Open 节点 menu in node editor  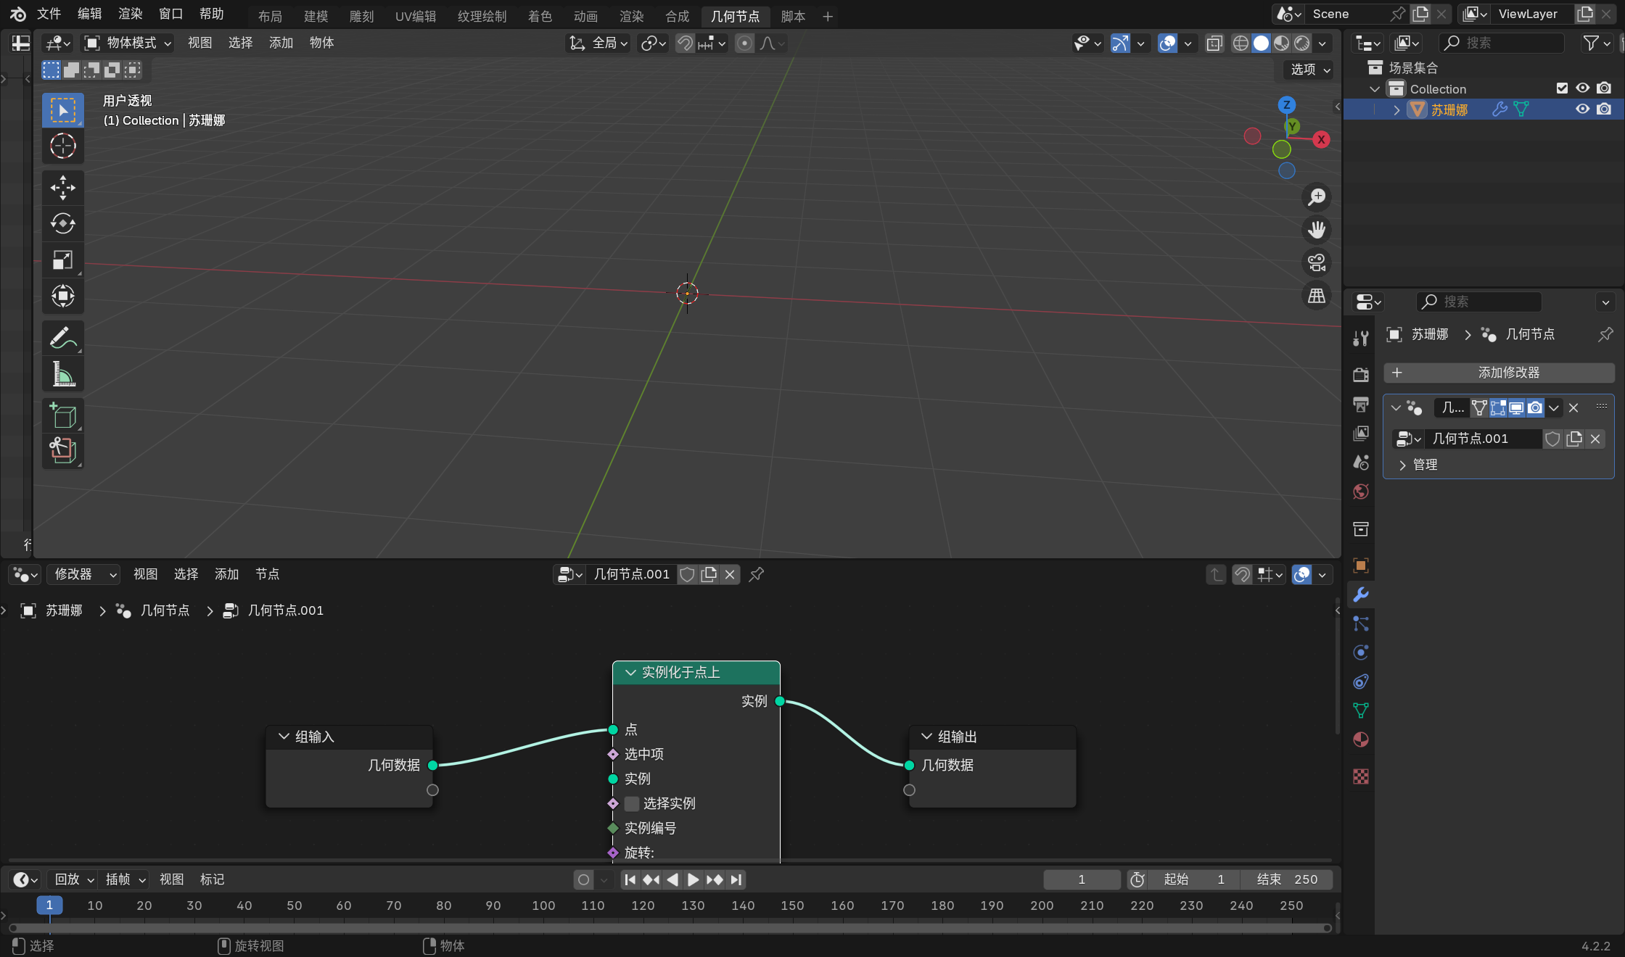point(267,574)
